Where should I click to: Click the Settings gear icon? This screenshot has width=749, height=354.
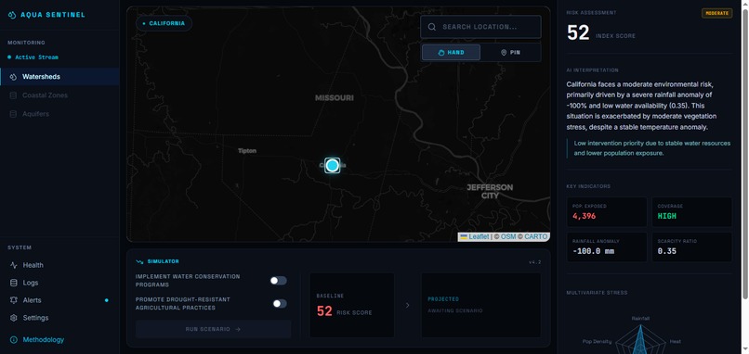click(x=13, y=318)
